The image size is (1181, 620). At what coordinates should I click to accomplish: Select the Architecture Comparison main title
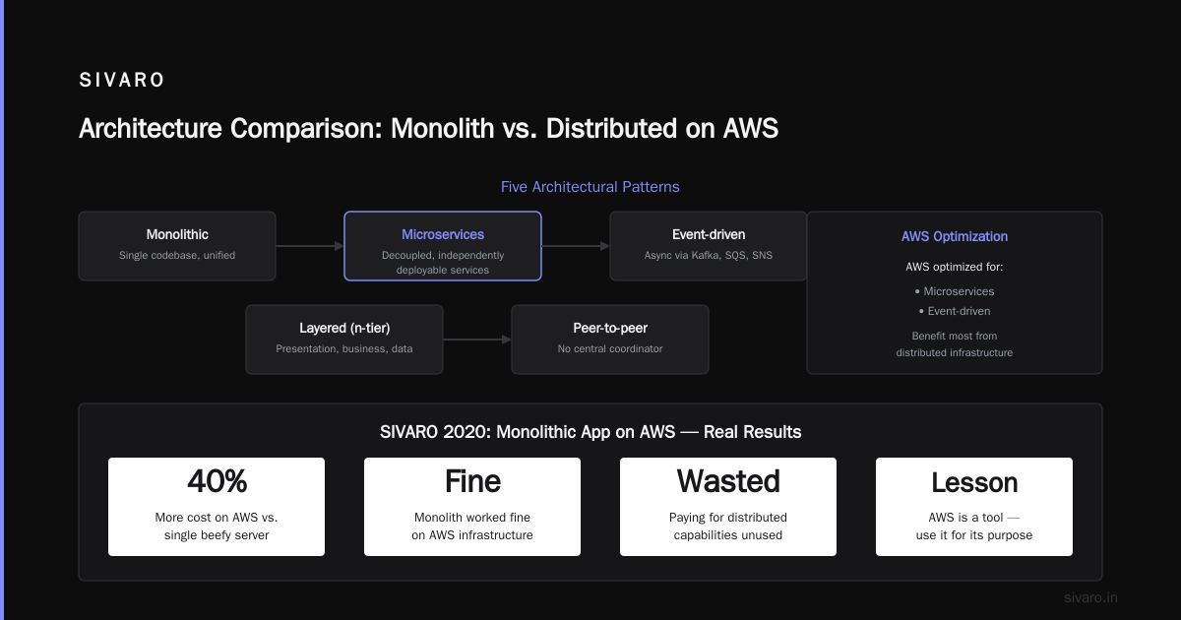coord(428,129)
